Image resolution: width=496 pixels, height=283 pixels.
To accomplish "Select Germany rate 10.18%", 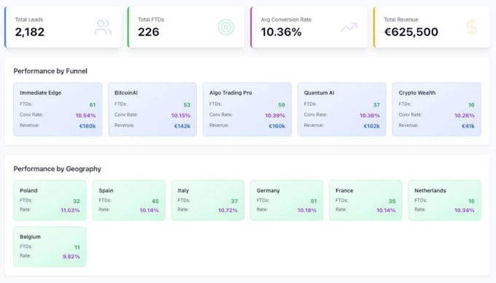I will pos(307,210).
